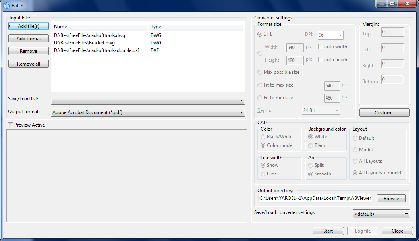Click the Remove button
This screenshot has width=419, height=241.
[29, 51]
